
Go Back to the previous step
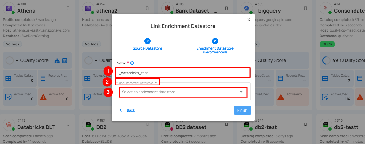coord(127,110)
